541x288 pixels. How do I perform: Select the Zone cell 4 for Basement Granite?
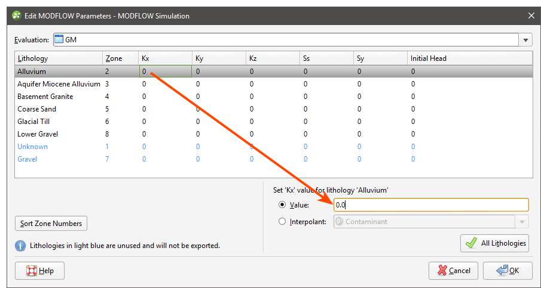[120, 97]
